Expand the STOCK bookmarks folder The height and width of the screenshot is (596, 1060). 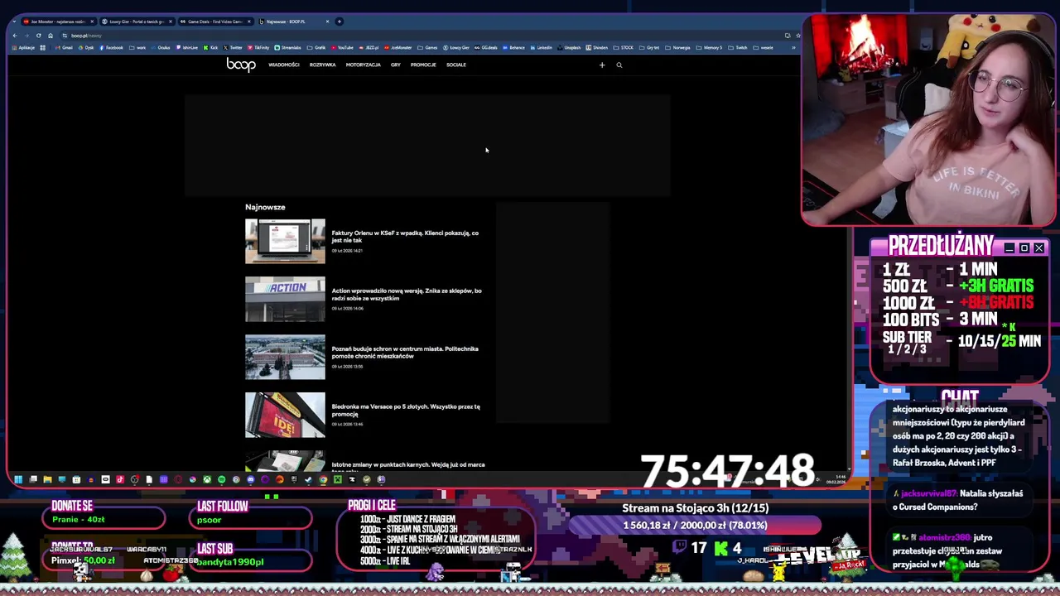624,47
